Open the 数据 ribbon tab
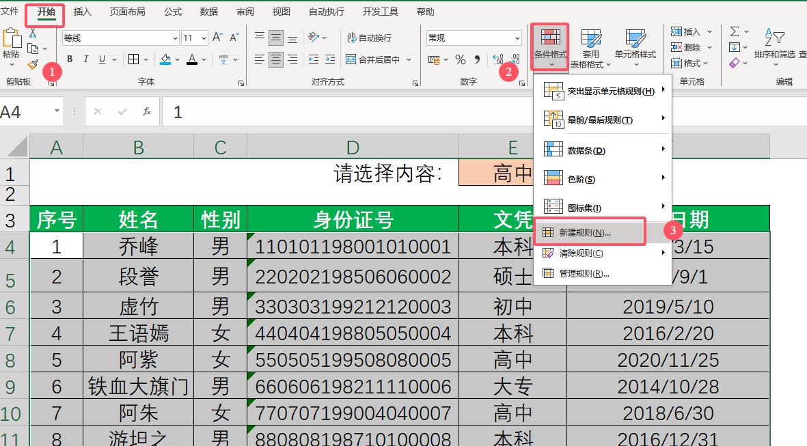 coord(209,12)
